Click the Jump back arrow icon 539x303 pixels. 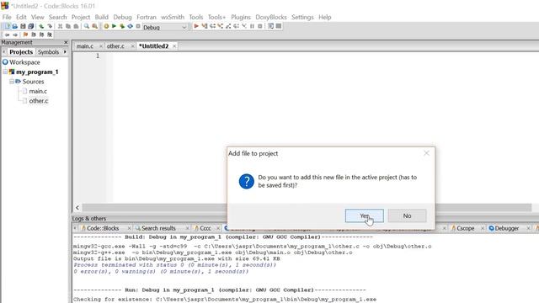coord(8,35)
